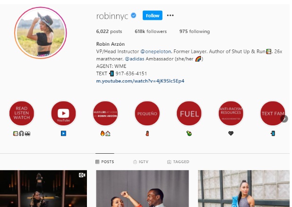The height and width of the screenshot is (207, 292).
Task: Open the dark stage video post
Action: coord(43,189)
